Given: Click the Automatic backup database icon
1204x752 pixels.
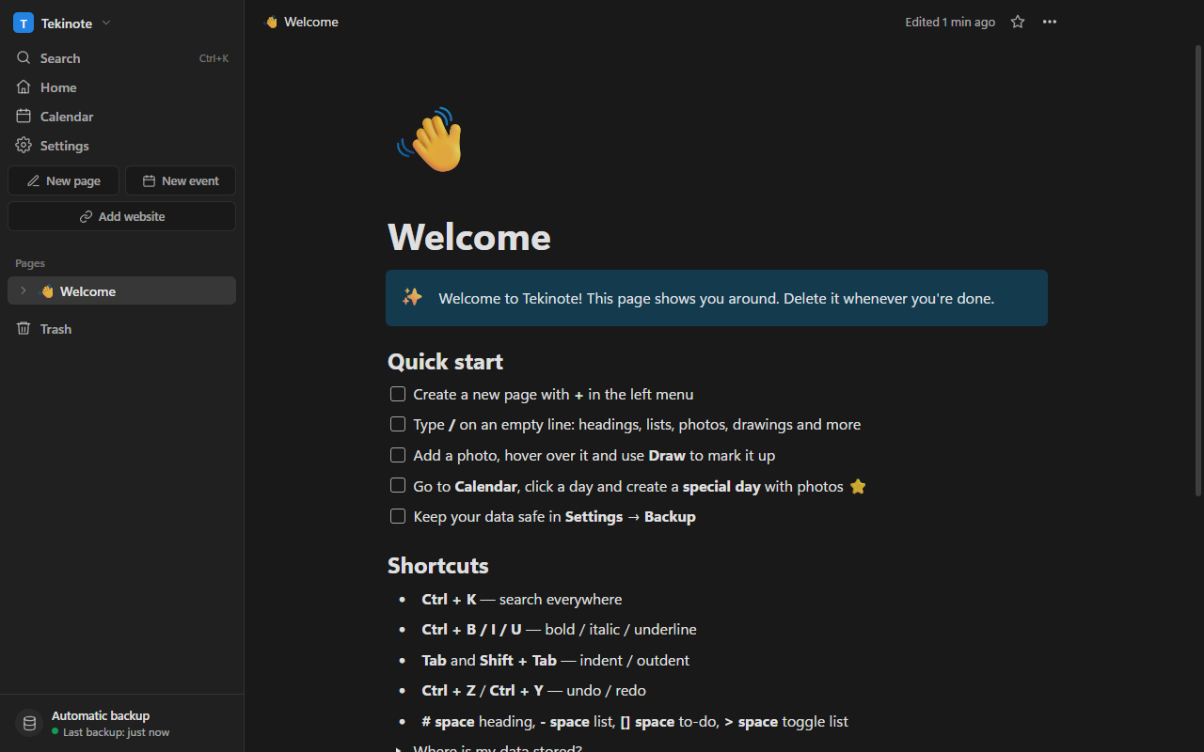Looking at the screenshot, I should pyautogui.click(x=29, y=723).
